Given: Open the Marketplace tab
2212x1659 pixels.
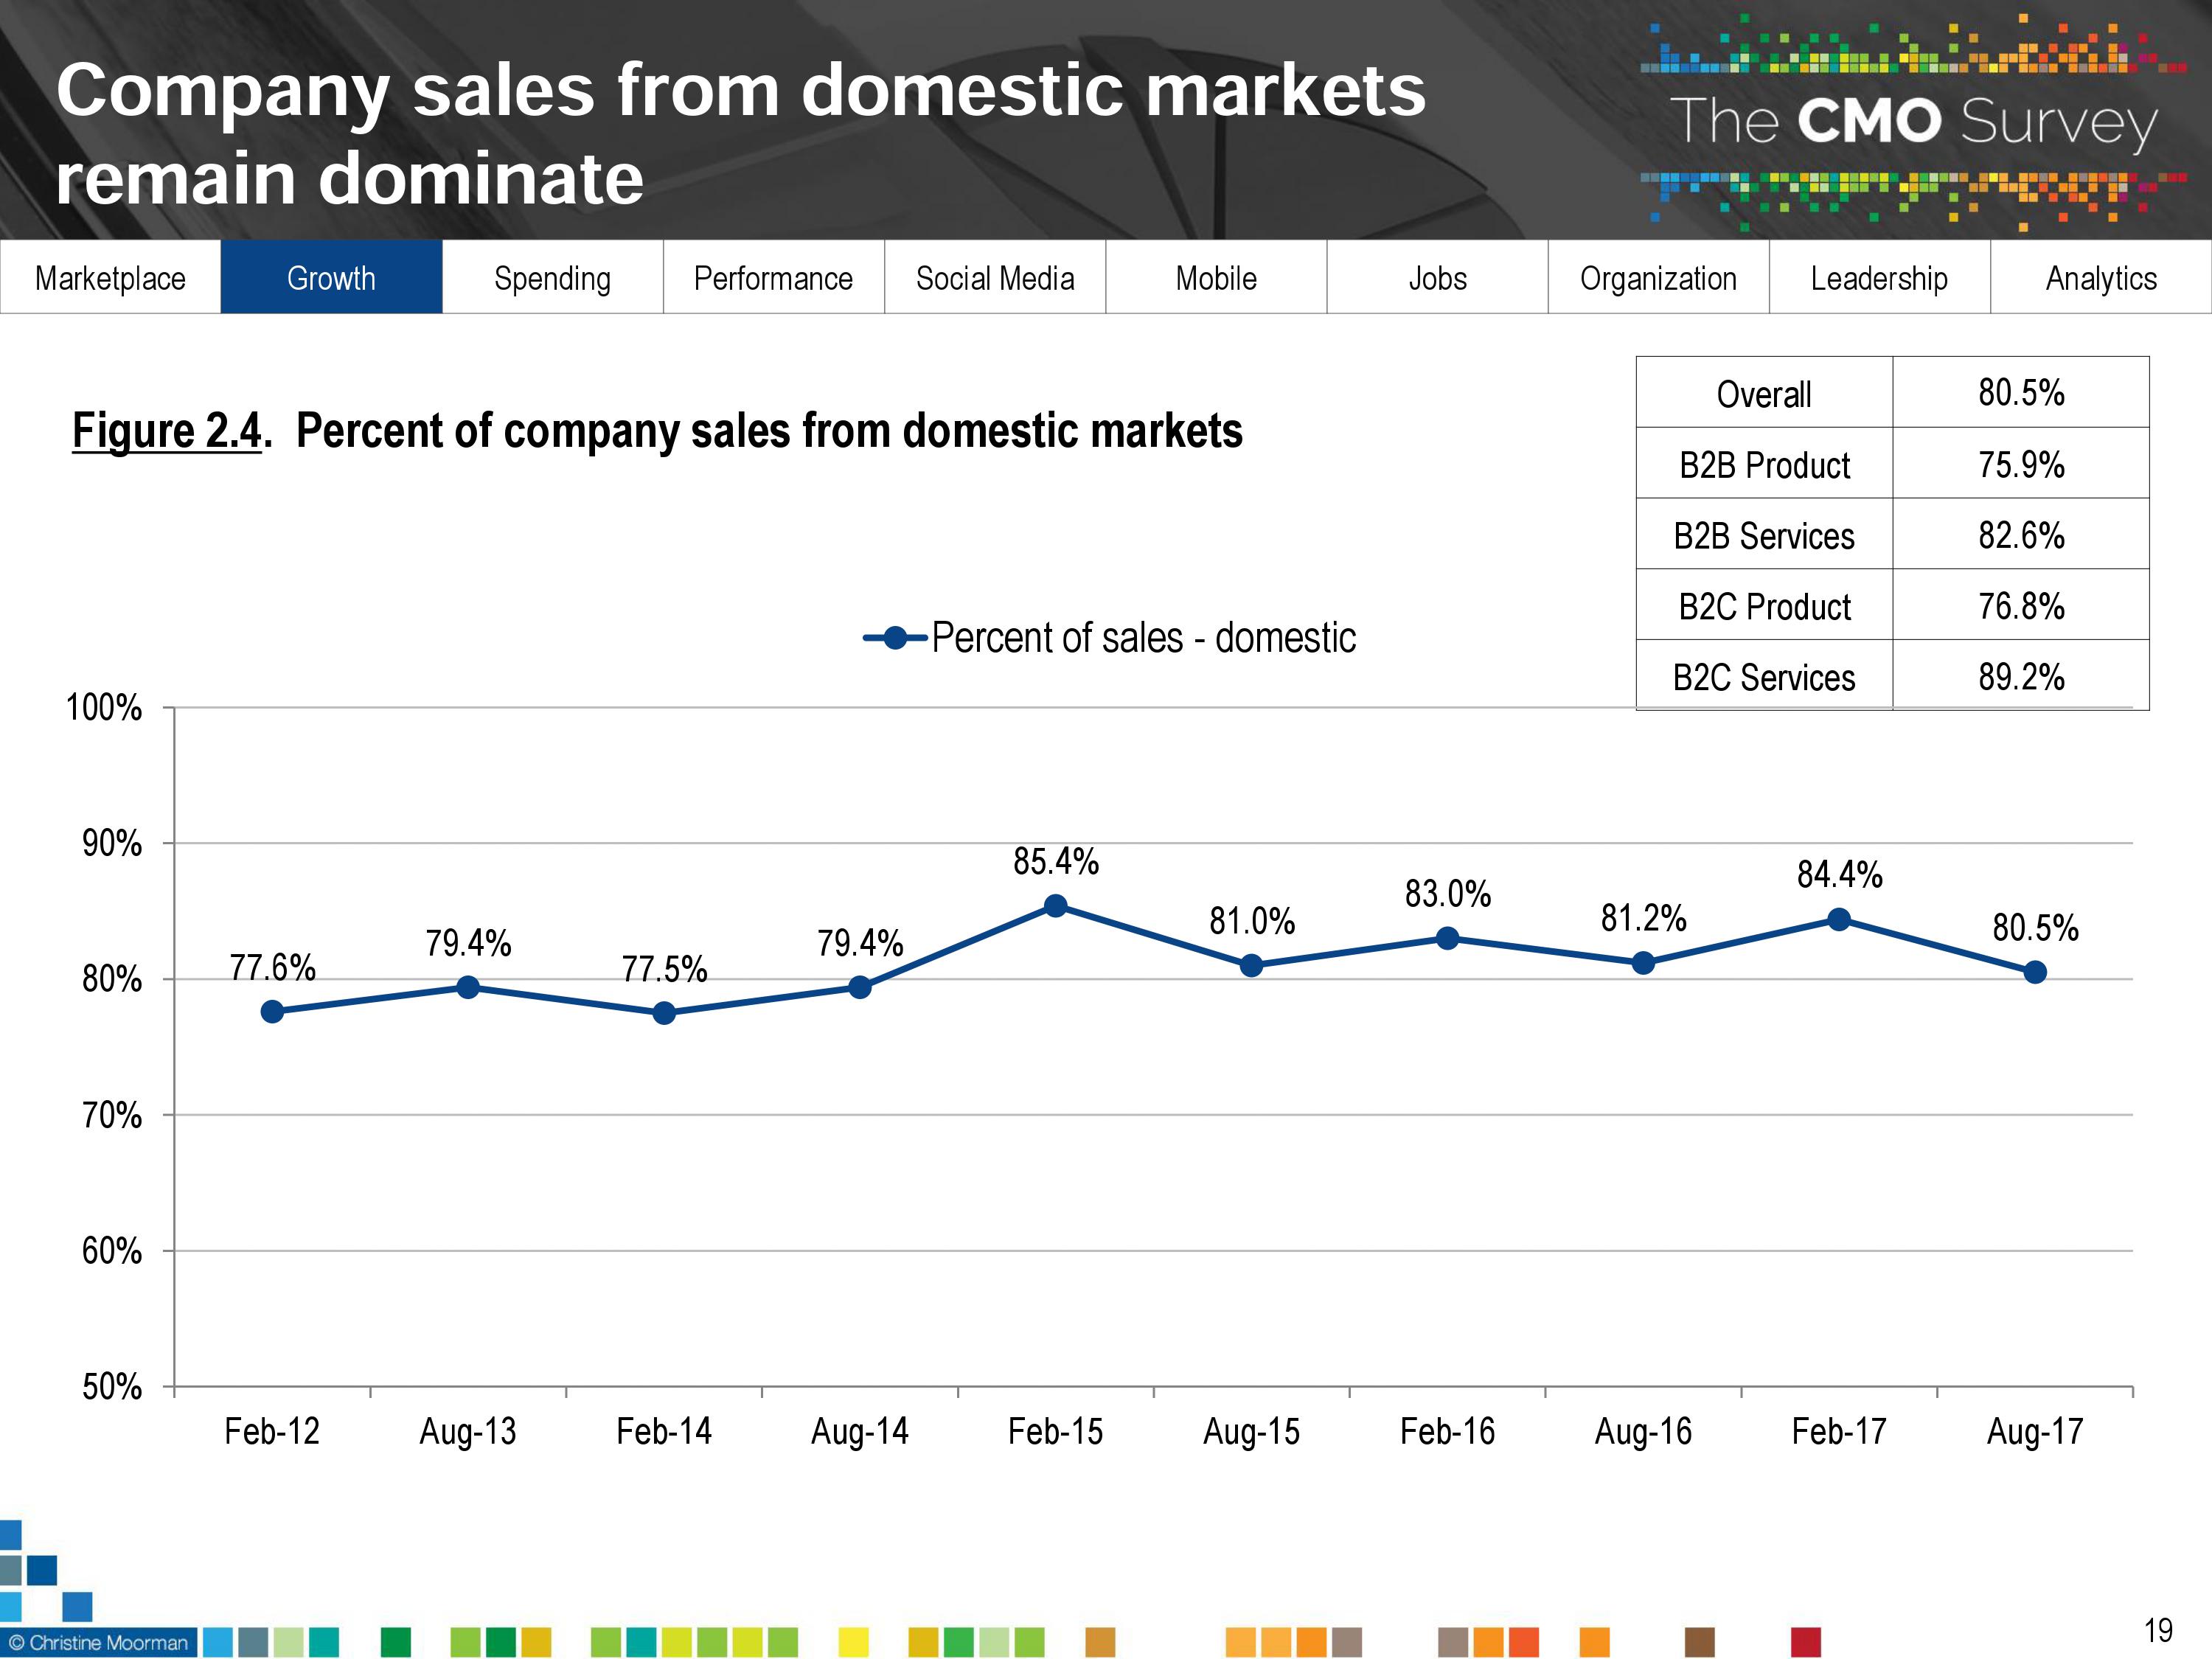Looking at the screenshot, I should (110, 278).
